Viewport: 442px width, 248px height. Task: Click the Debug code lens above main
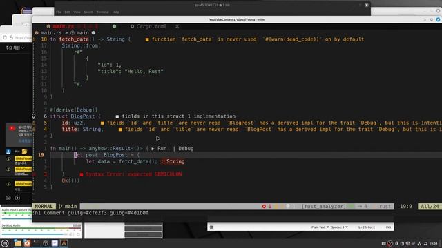186,149
